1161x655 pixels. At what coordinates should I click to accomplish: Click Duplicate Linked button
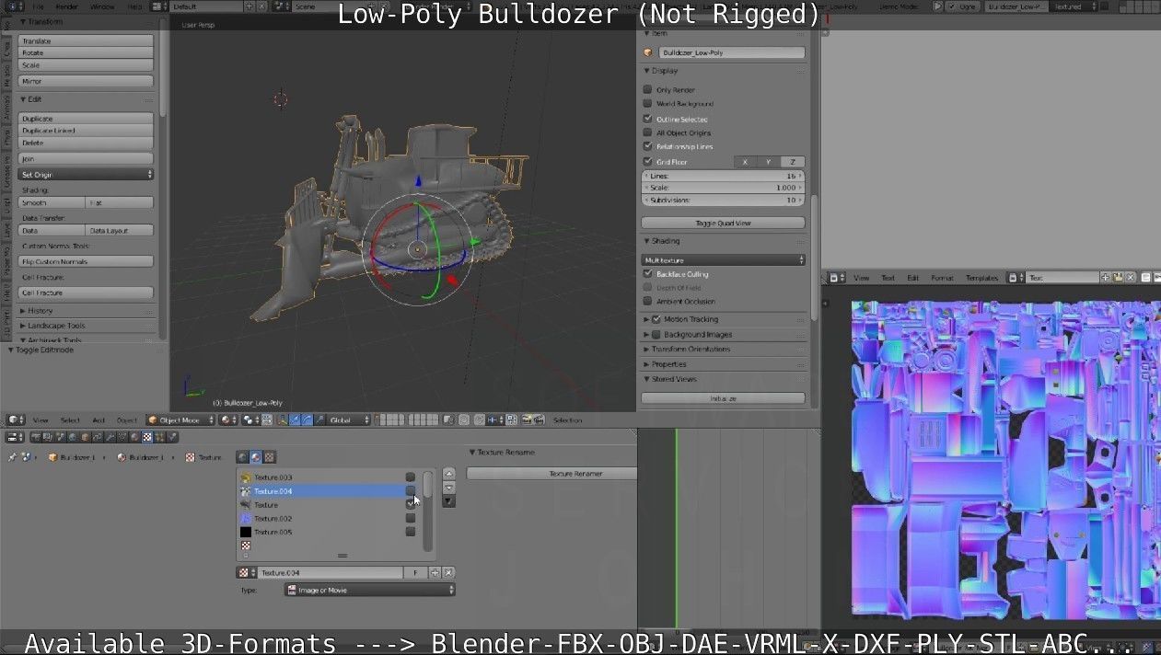coord(87,131)
